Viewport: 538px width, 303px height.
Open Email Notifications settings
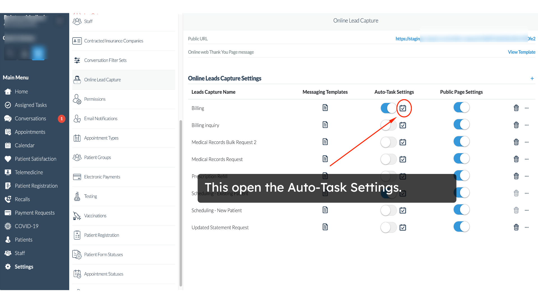(124, 119)
